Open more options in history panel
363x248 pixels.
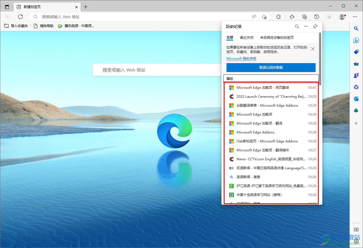click(x=306, y=27)
